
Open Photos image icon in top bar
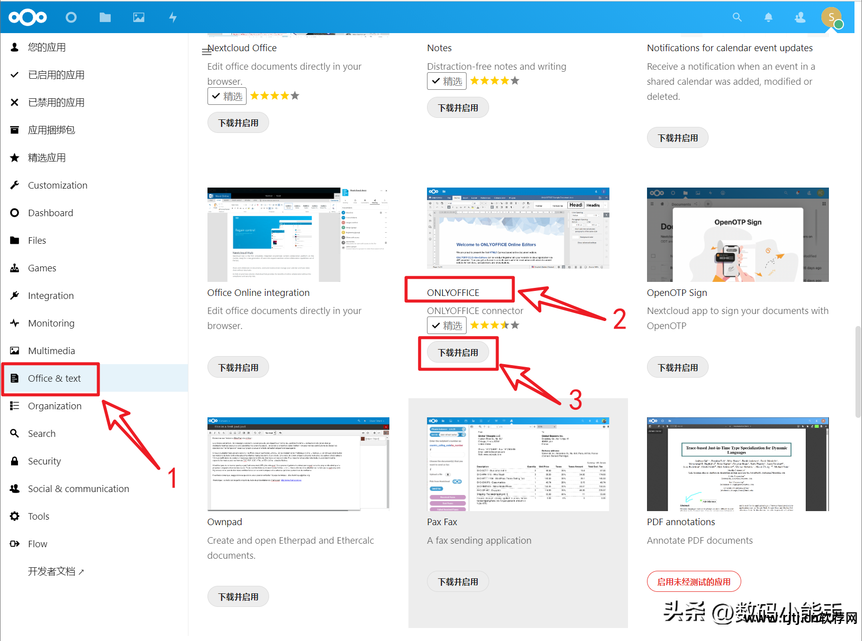139,18
